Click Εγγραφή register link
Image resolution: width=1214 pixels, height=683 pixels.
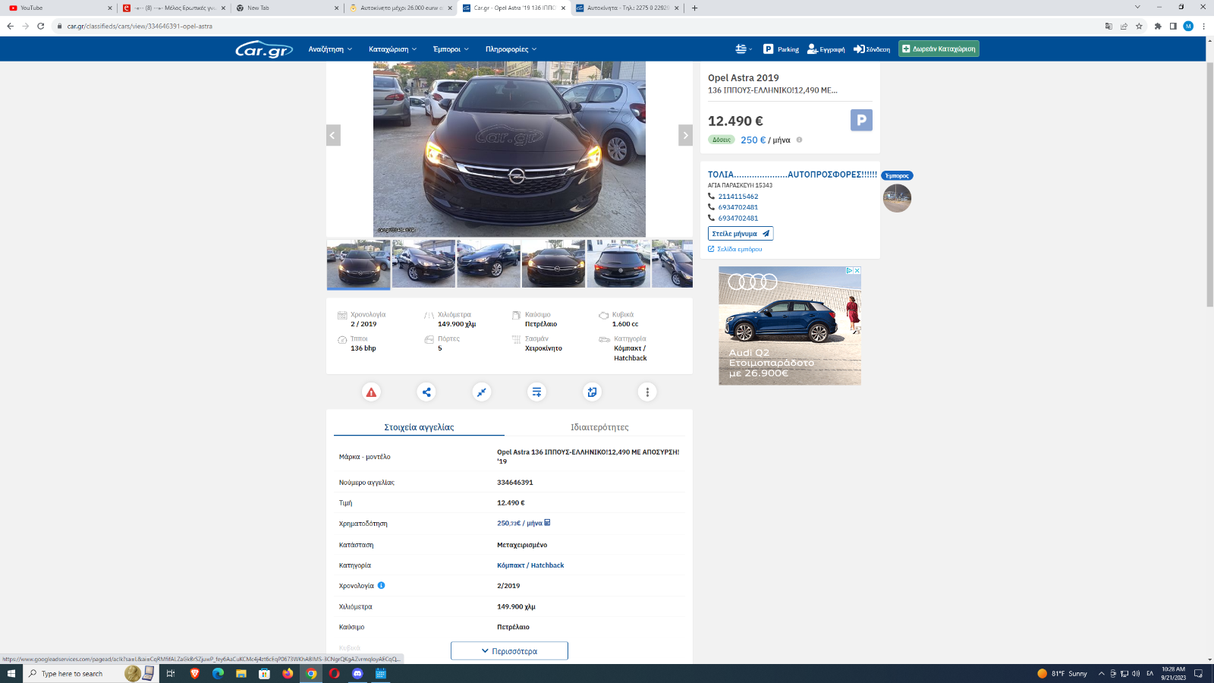(826, 49)
